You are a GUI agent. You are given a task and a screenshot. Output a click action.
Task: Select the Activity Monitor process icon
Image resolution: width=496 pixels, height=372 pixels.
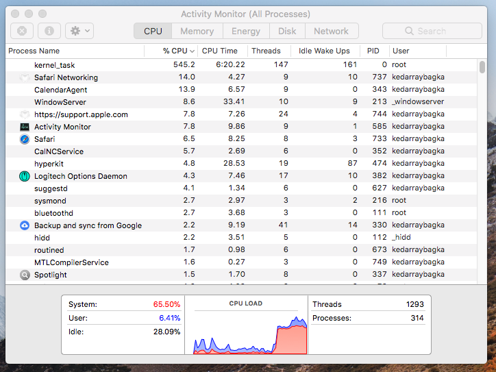25,127
